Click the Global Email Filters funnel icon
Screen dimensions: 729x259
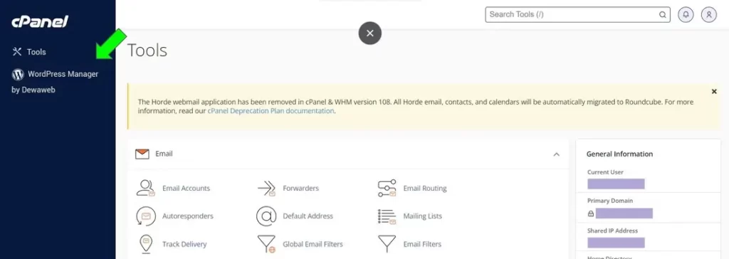pyautogui.click(x=266, y=243)
